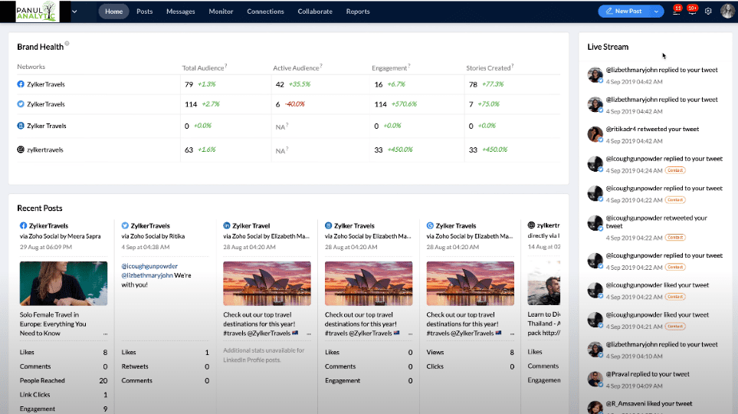The height and width of the screenshot is (414, 738).
Task: Click the @icoughgunpowder mention link
Action: [x=149, y=266]
